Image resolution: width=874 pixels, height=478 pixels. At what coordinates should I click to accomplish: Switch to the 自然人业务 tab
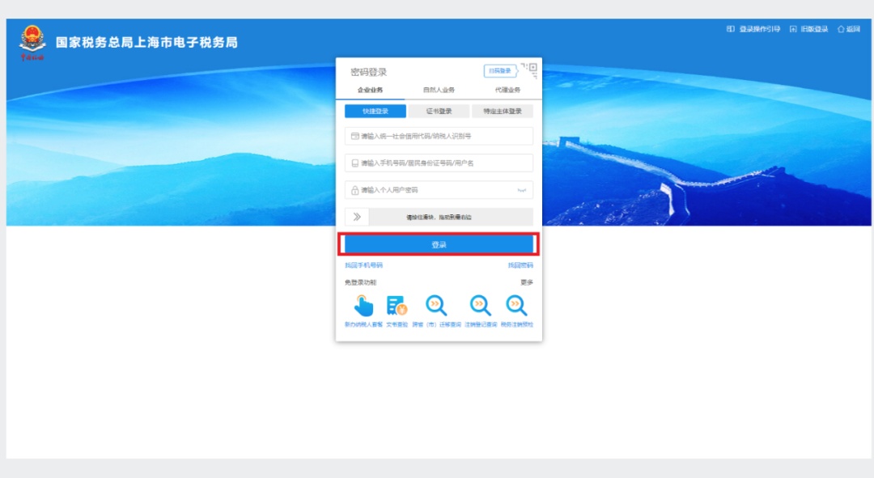point(439,90)
